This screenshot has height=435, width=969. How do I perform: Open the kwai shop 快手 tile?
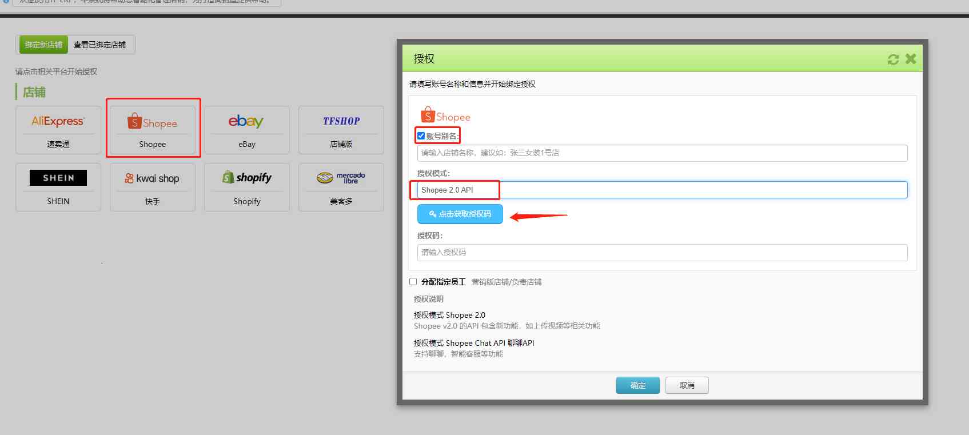153,187
